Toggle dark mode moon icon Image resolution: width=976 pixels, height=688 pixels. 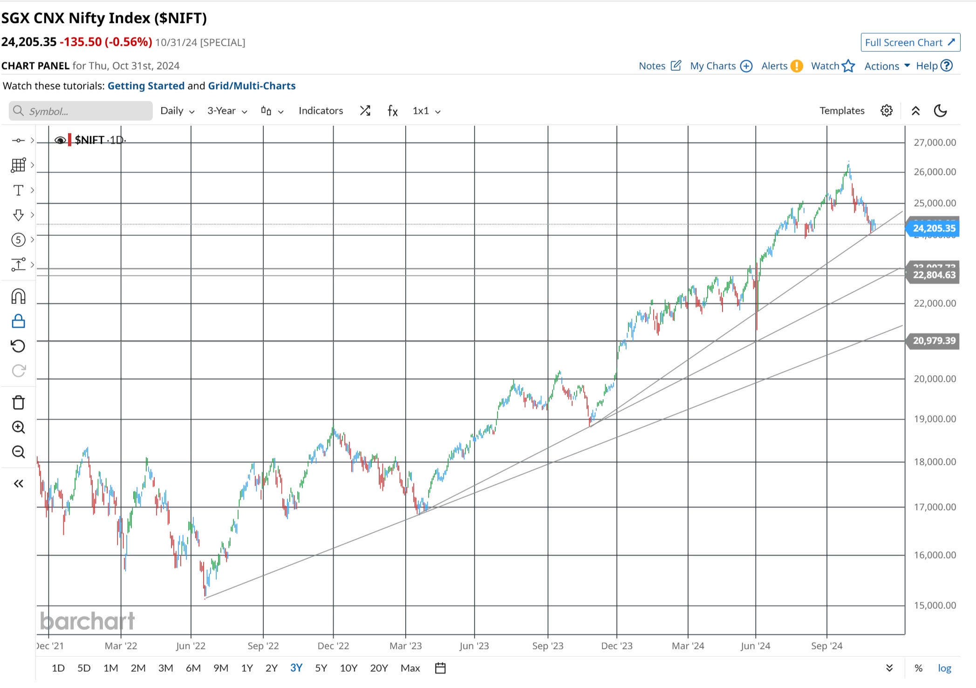coord(941,111)
